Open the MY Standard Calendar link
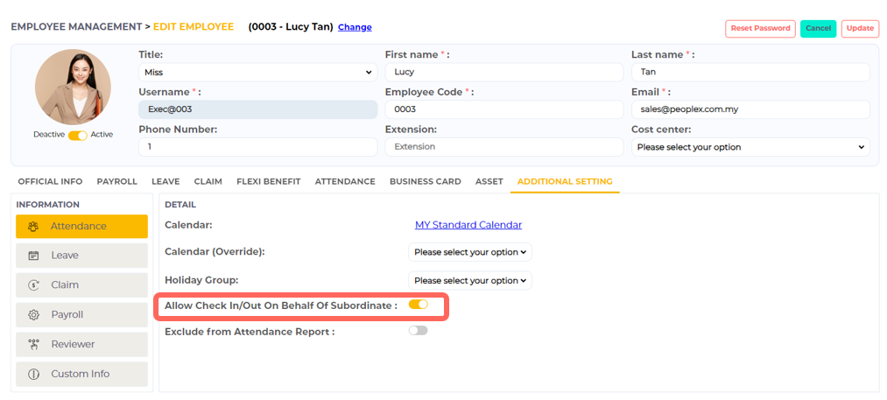This screenshot has width=887, height=400. point(468,225)
